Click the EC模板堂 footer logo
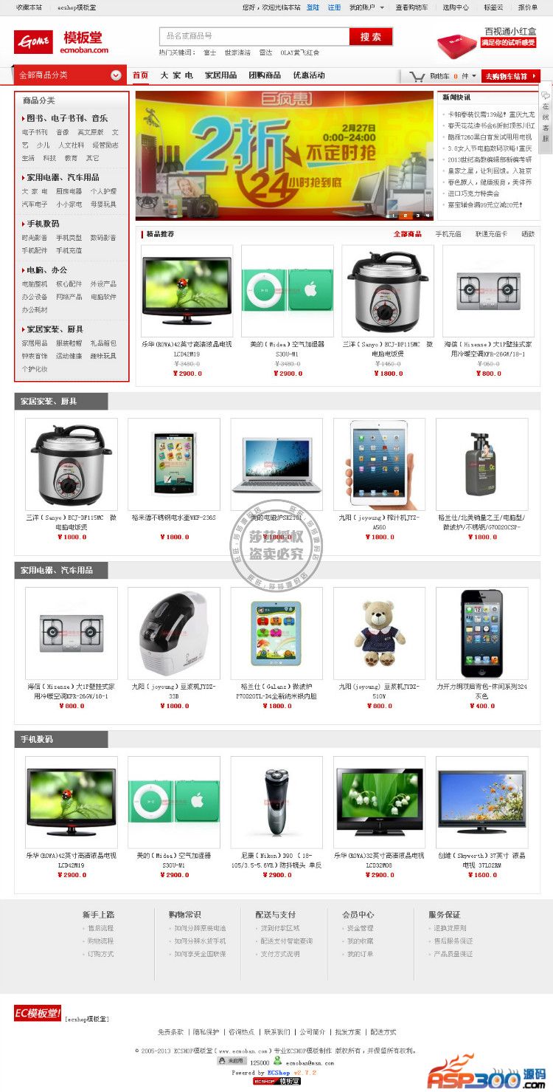Image resolution: width=553 pixels, height=1092 pixels. coord(38,1013)
